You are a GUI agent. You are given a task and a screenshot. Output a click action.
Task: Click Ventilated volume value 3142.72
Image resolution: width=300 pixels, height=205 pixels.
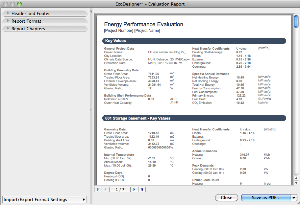[153, 144]
